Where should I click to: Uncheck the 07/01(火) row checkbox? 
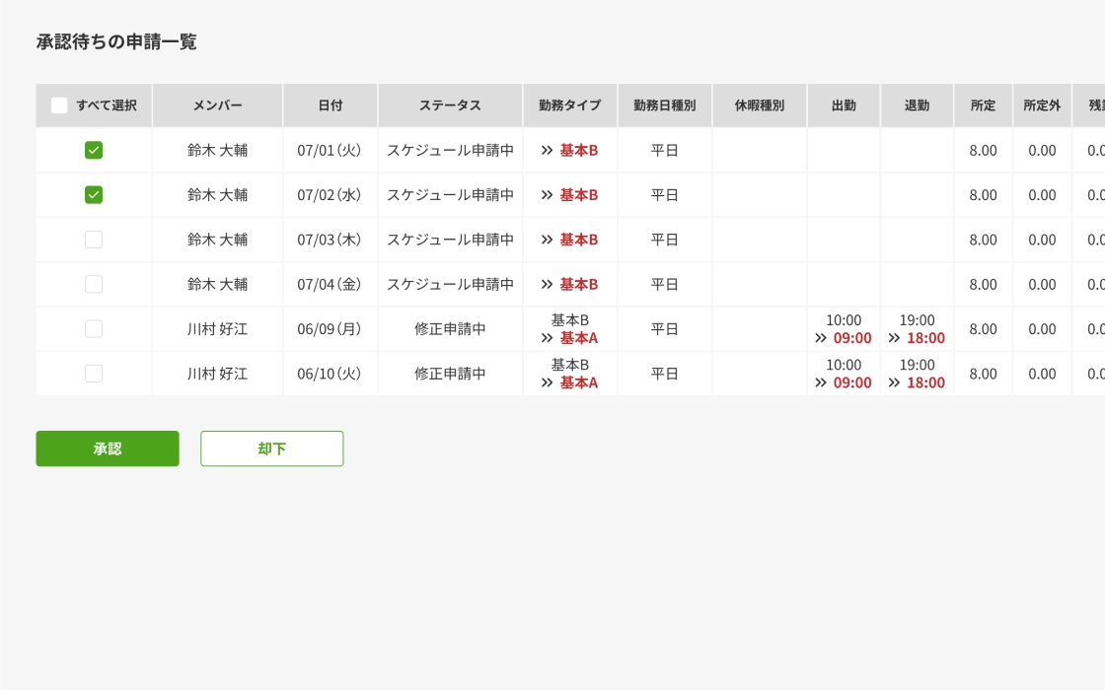94,151
